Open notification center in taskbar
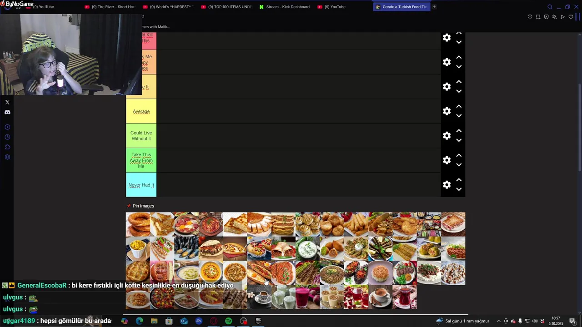 point(572,321)
